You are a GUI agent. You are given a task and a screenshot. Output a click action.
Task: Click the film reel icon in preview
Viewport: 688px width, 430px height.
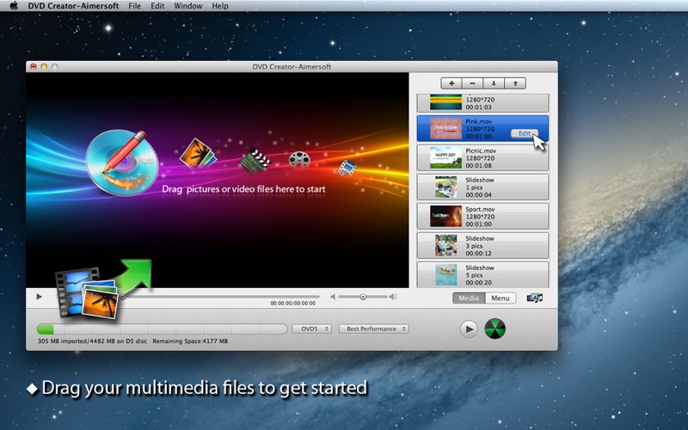(x=299, y=160)
